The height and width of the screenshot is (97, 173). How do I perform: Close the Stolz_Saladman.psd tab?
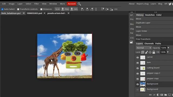coord(24,13)
